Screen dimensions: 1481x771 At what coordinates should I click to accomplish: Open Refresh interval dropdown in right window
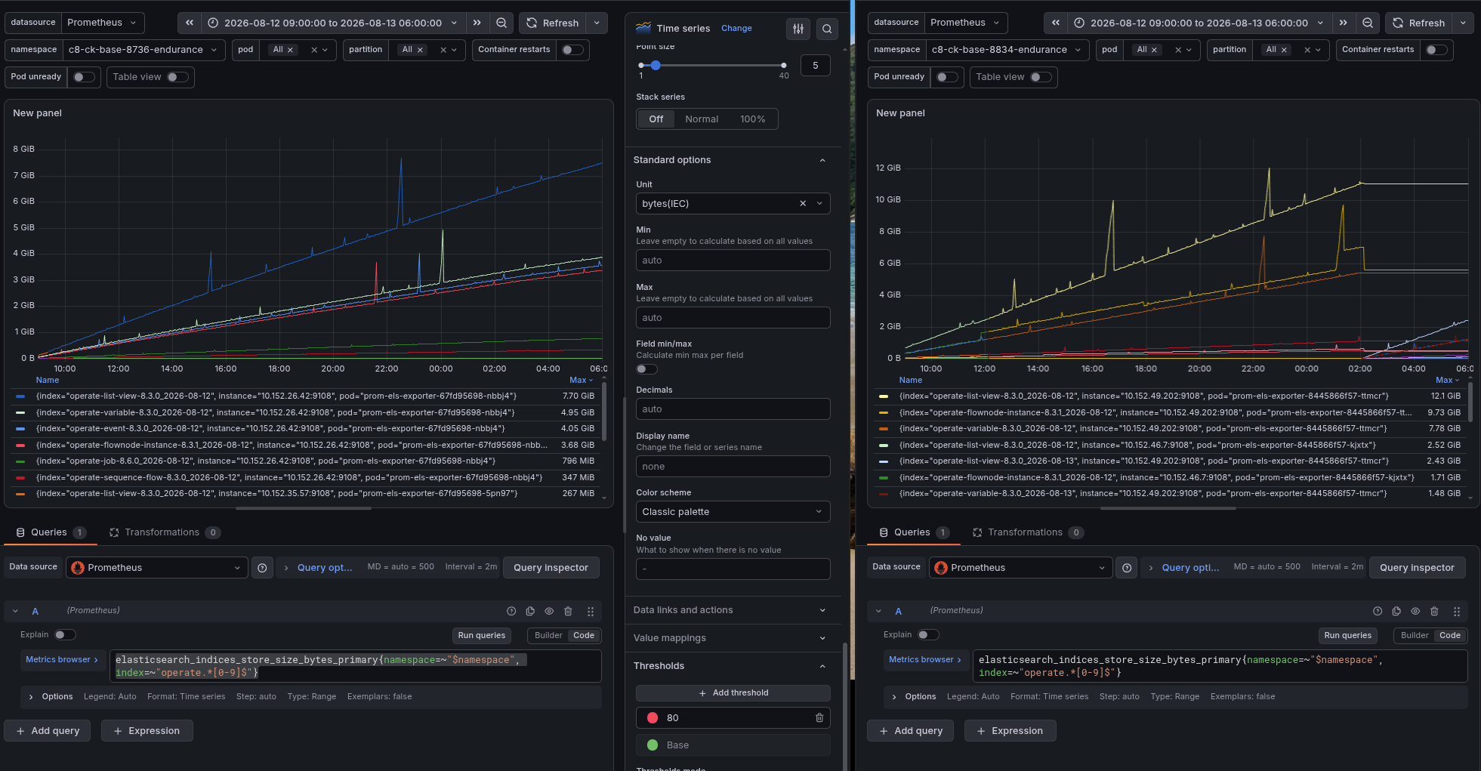(x=1463, y=23)
